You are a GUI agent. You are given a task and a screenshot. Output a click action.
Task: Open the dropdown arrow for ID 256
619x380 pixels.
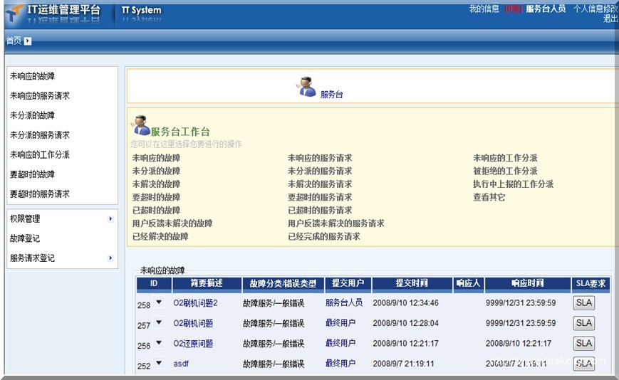[158, 343]
